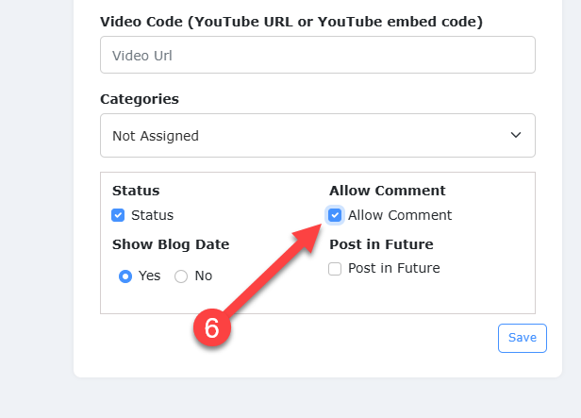Click the bold Status heading
Image resolution: width=581 pixels, height=418 pixels.
[x=136, y=191]
